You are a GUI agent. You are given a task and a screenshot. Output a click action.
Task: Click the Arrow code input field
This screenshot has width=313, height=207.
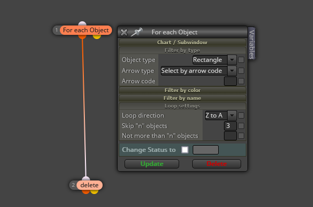point(230,81)
